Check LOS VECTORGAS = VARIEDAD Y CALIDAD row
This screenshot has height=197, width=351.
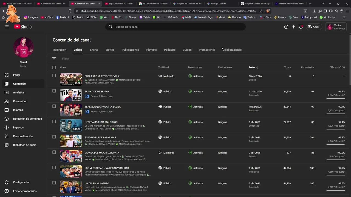coord(54,167)
